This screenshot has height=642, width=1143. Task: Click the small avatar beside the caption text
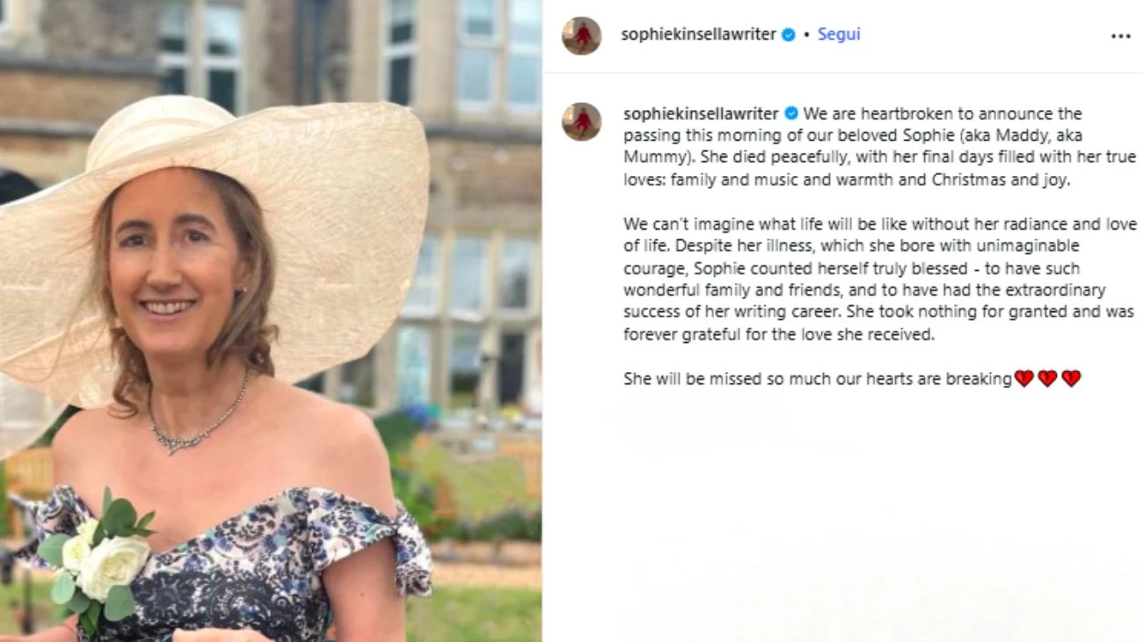click(583, 120)
